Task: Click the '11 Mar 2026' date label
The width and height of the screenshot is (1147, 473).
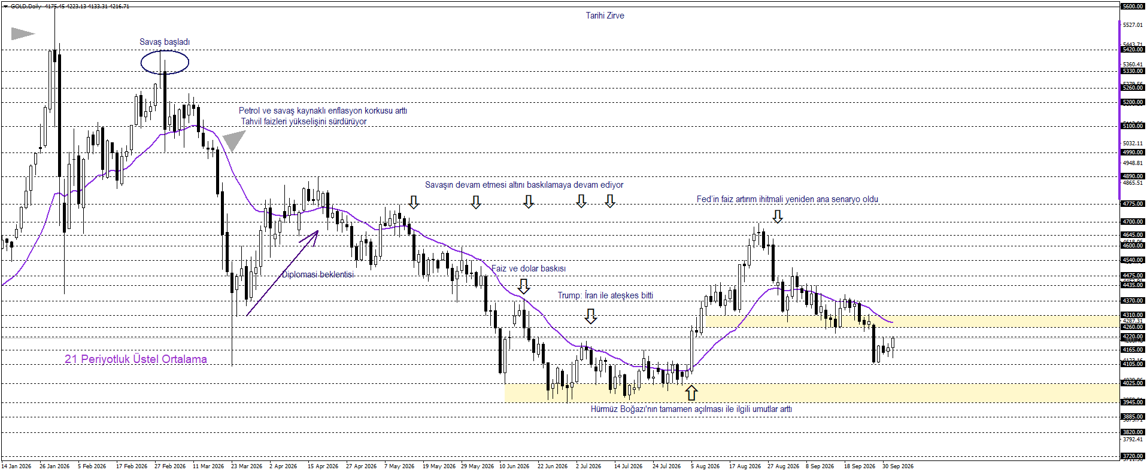Action: coord(208,466)
